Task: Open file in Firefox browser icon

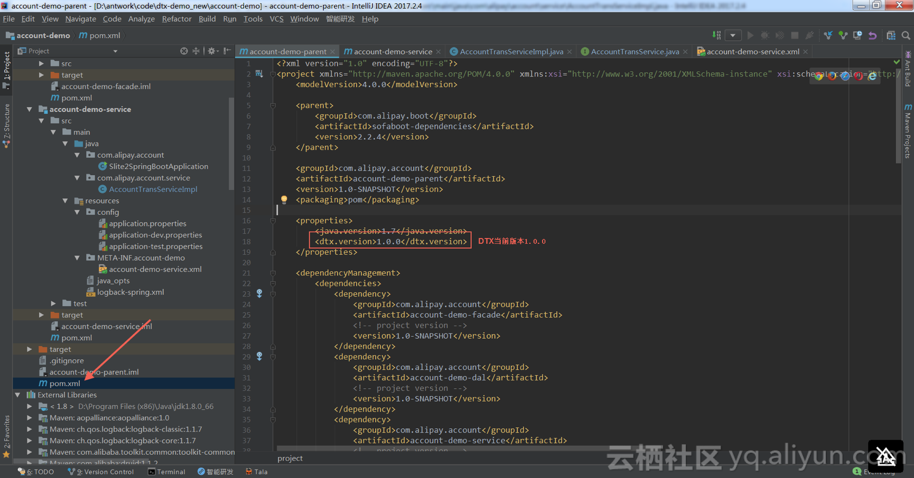Action: click(x=832, y=76)
